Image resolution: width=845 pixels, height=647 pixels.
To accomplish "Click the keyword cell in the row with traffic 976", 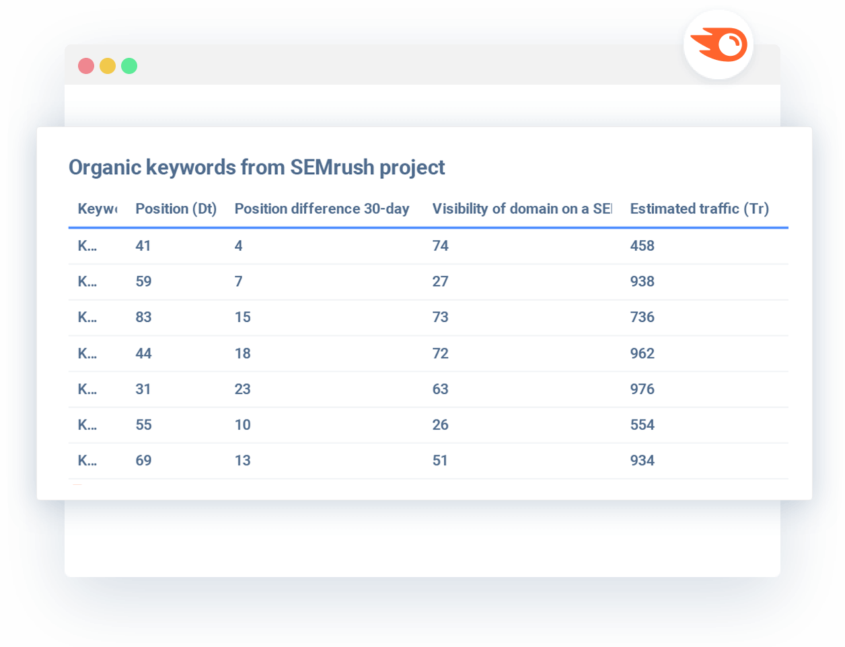I will click(87, 389).
